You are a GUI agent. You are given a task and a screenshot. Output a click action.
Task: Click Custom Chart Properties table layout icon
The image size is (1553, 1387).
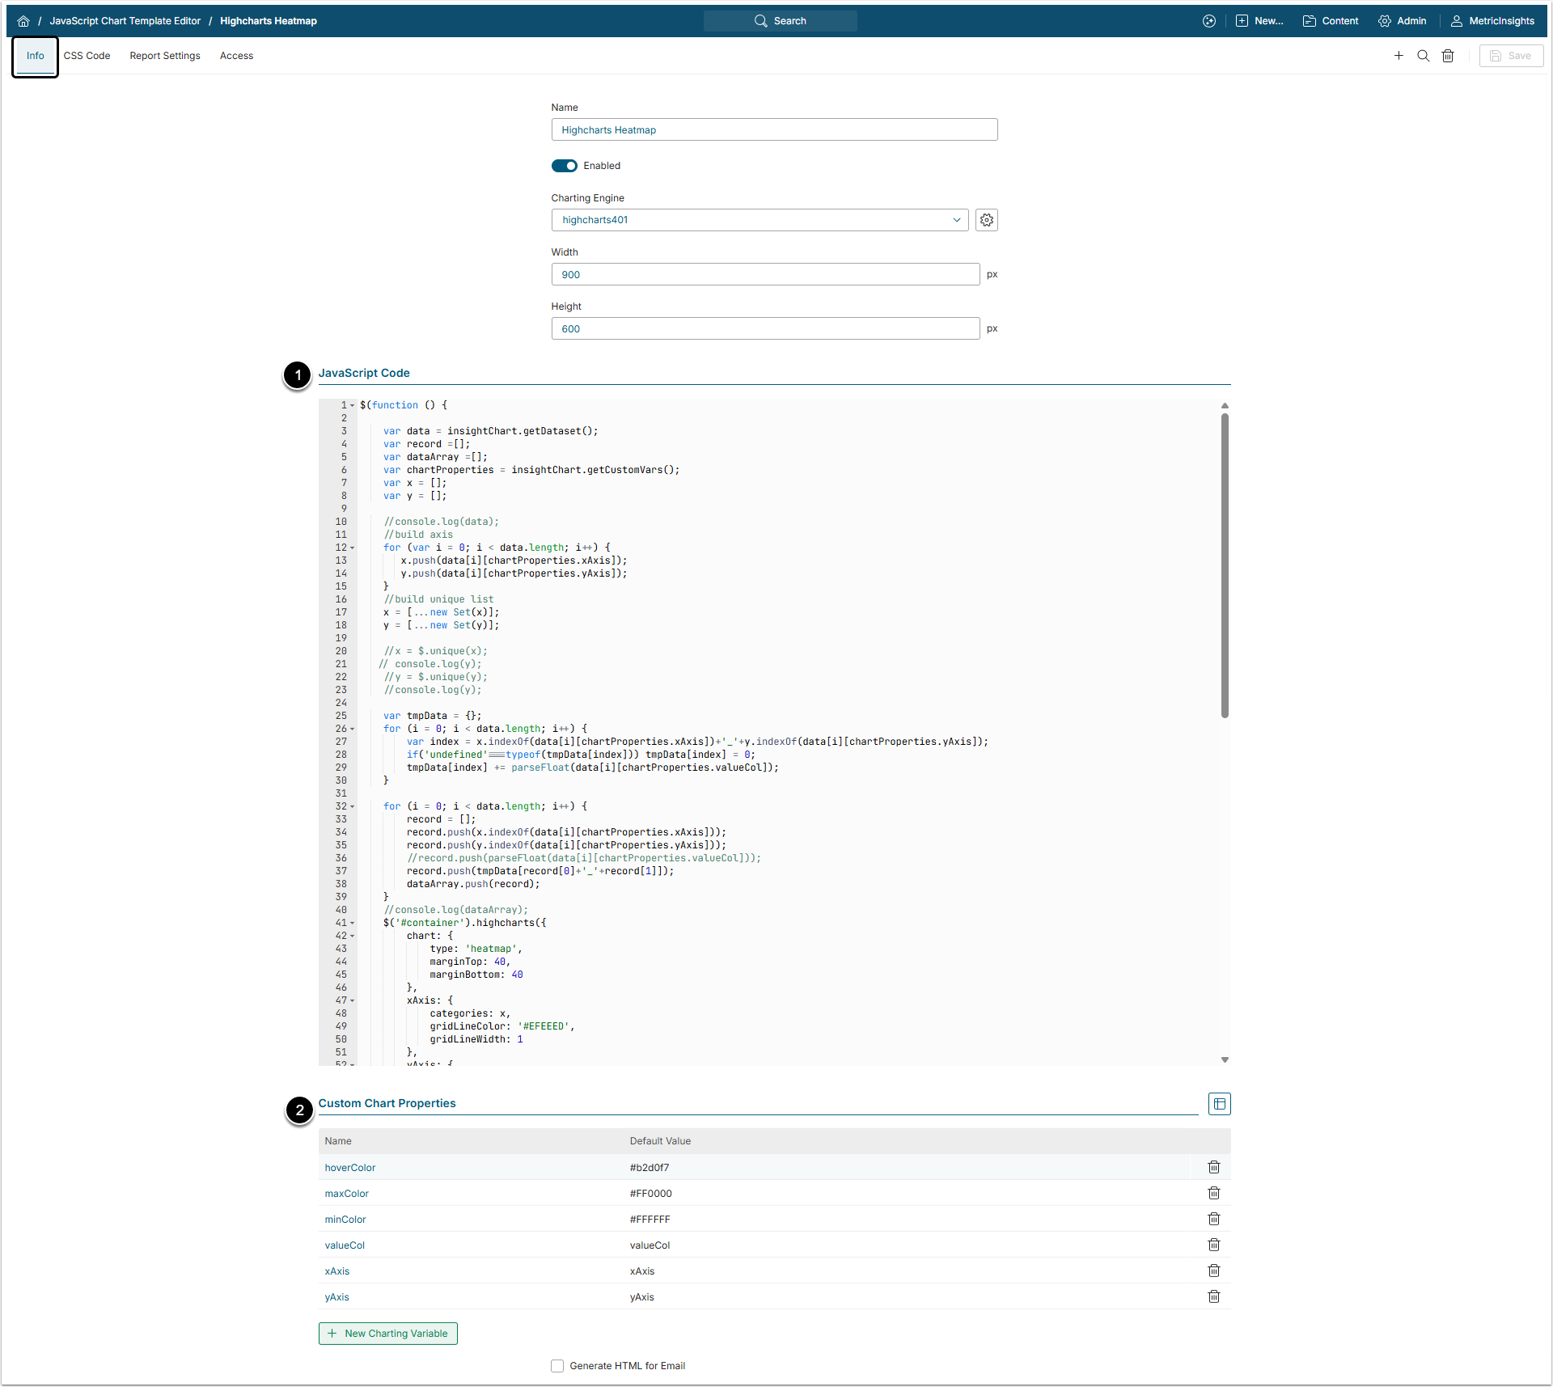coord(1219,1104)
